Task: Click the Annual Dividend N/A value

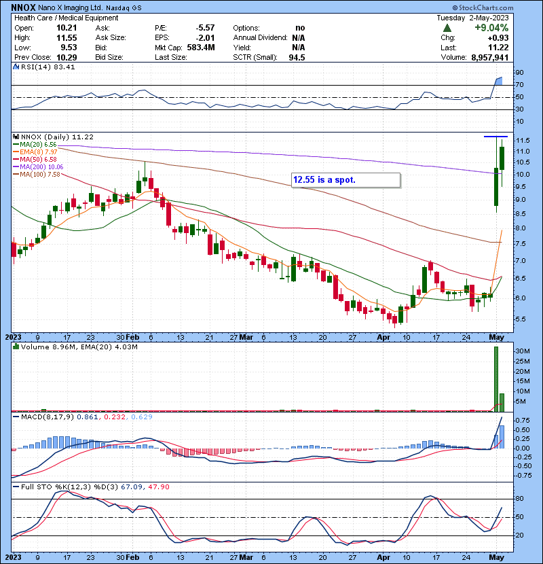Action: (298, 38)
